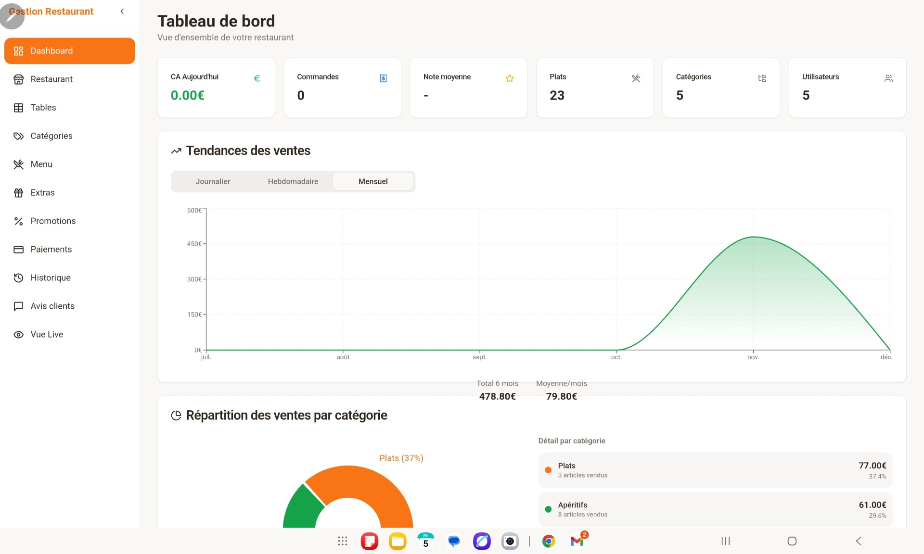Open Paiements page
924x554 pixels.
click(x=70, y=250)
